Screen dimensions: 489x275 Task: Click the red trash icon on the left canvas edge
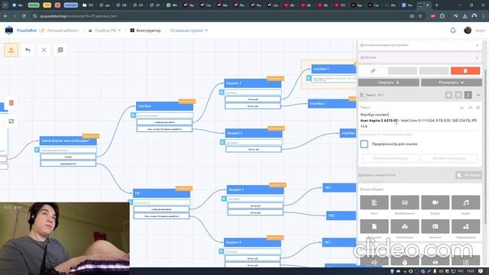coord(11,103)
